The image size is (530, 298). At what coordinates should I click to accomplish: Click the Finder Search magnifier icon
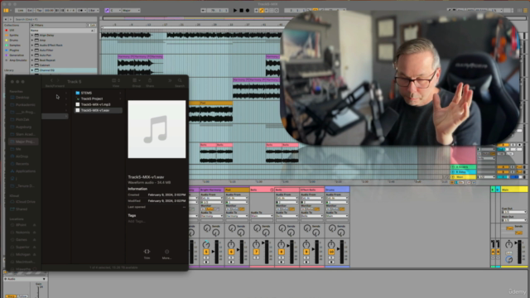click(180, 81)
